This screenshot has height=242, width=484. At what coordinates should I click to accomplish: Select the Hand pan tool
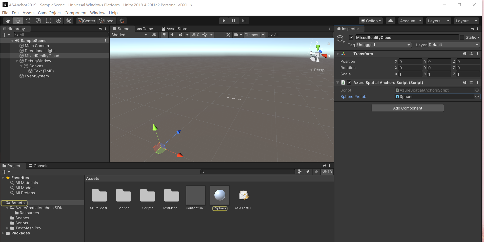[x=8, y=20]
